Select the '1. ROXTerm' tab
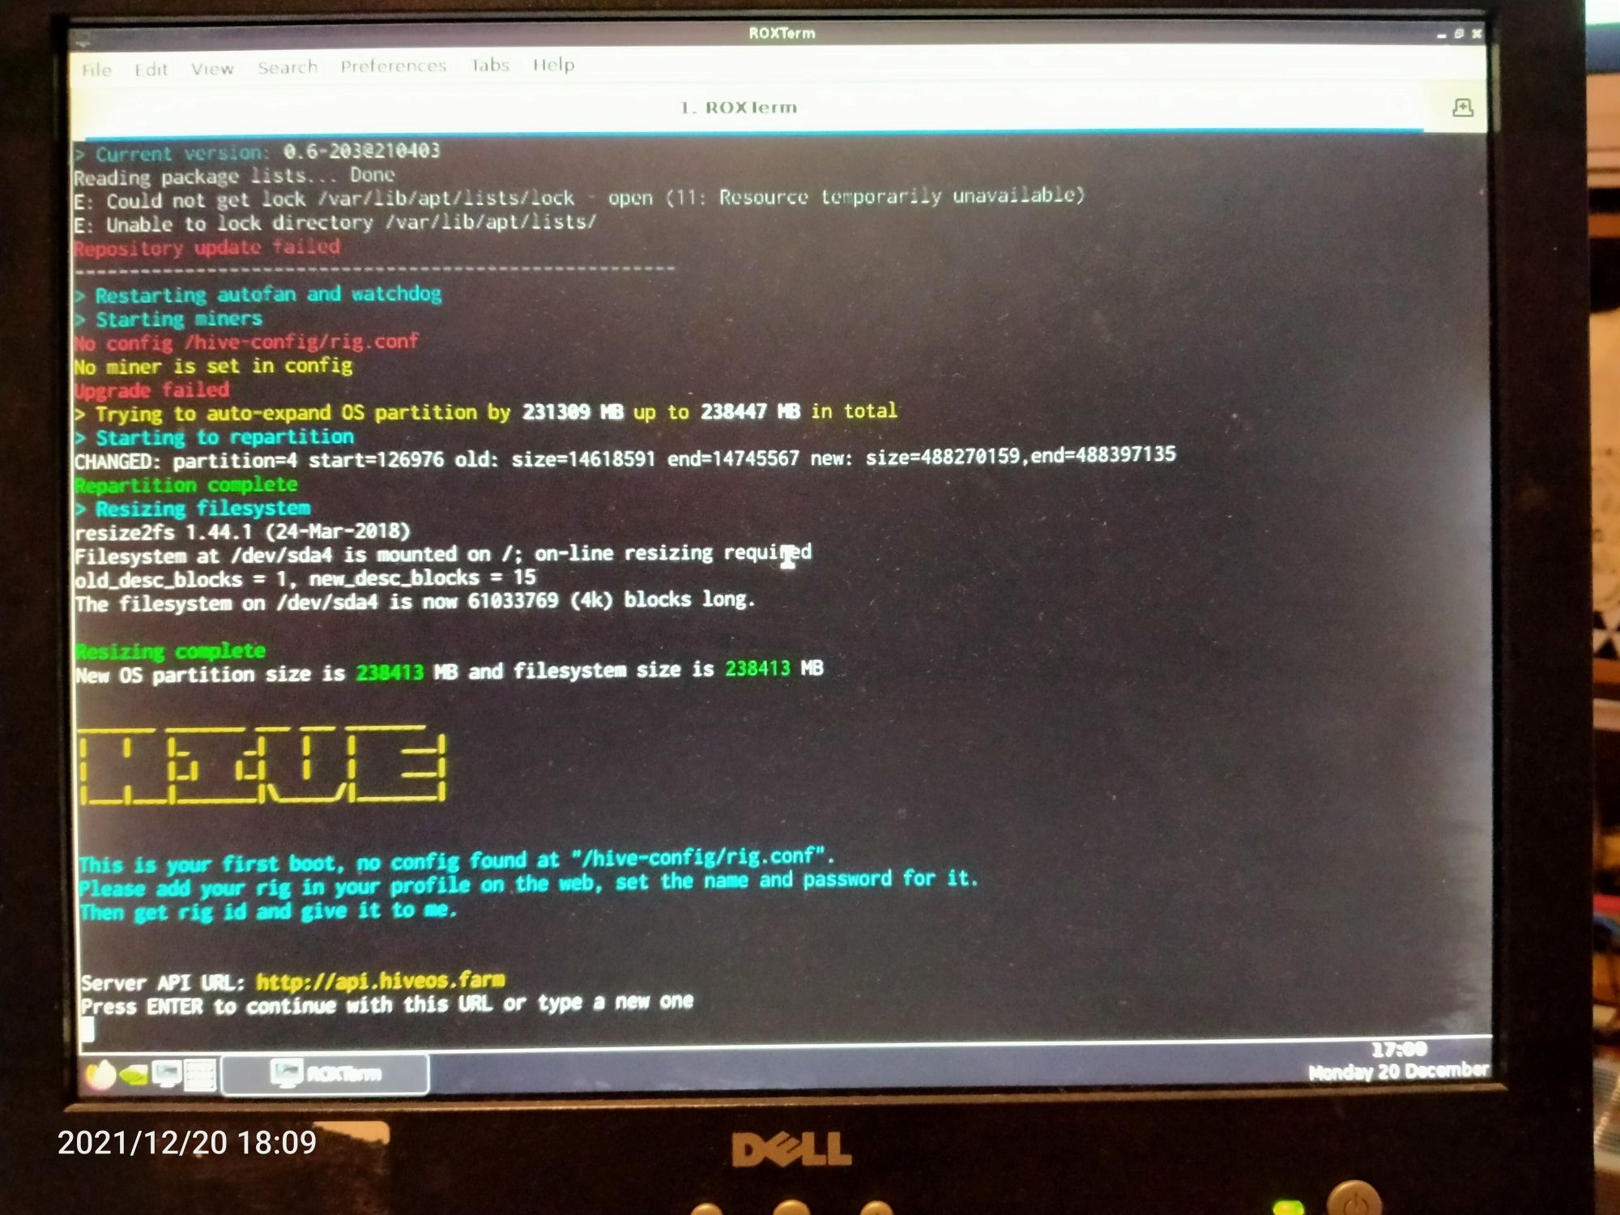The height and width of the screenshot is (1215, 1620). click(739, 107)
